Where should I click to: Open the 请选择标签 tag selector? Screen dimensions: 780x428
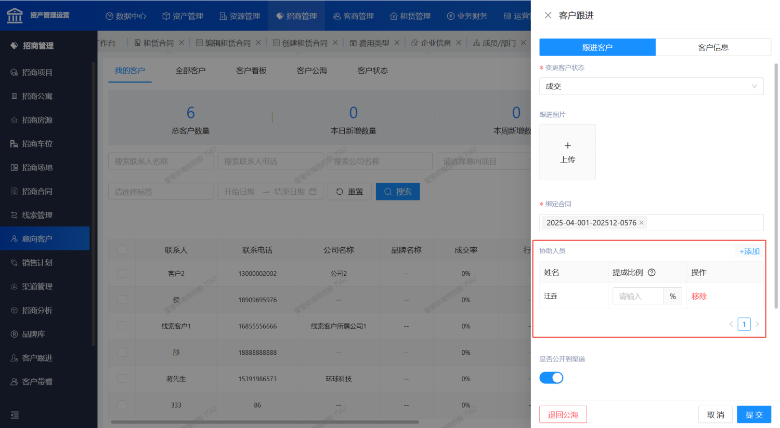click(161, 192)
